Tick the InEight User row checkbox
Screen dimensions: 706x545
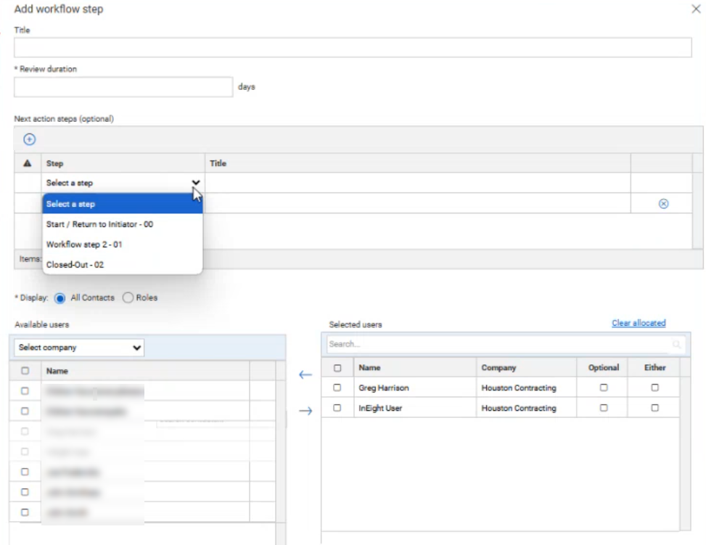tap(337, 408)
